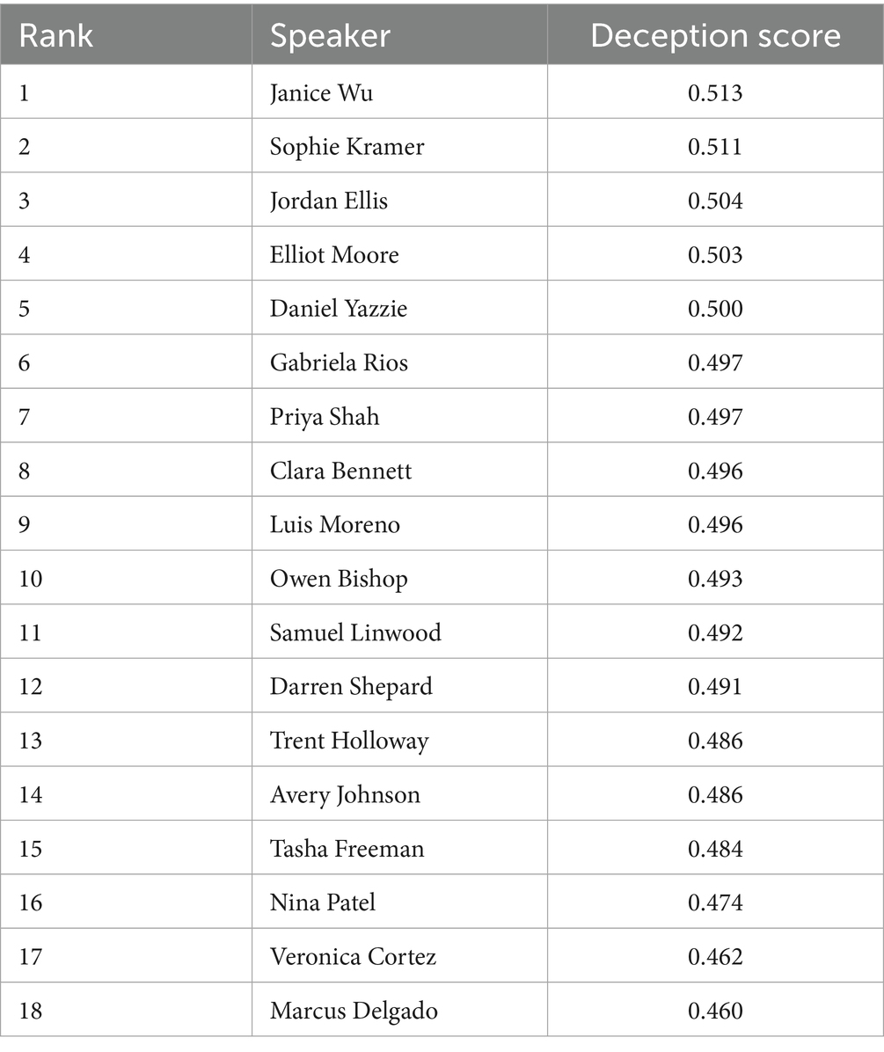The image size is (884, 1052).
Task: Click Marcus Delgado in the last row
Action: [x=354, y=1011]
